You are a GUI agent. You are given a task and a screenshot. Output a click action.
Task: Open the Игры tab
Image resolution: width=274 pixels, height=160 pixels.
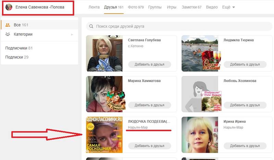(x=172, y=7)
